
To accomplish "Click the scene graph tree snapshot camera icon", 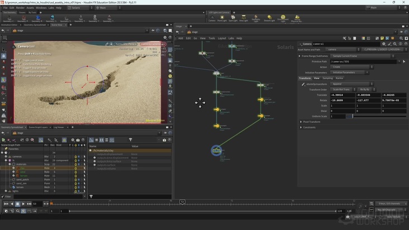I will pos(78,140).
